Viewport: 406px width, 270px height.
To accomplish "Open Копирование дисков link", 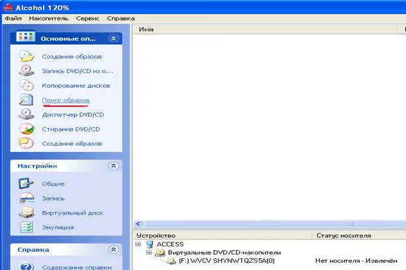I will point(76,85).
